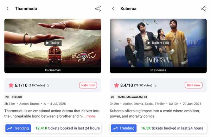The width and height of the screenshot is (211, 137).
Task: Expand Thammudu description with ...more
Action: click(89, 116)
